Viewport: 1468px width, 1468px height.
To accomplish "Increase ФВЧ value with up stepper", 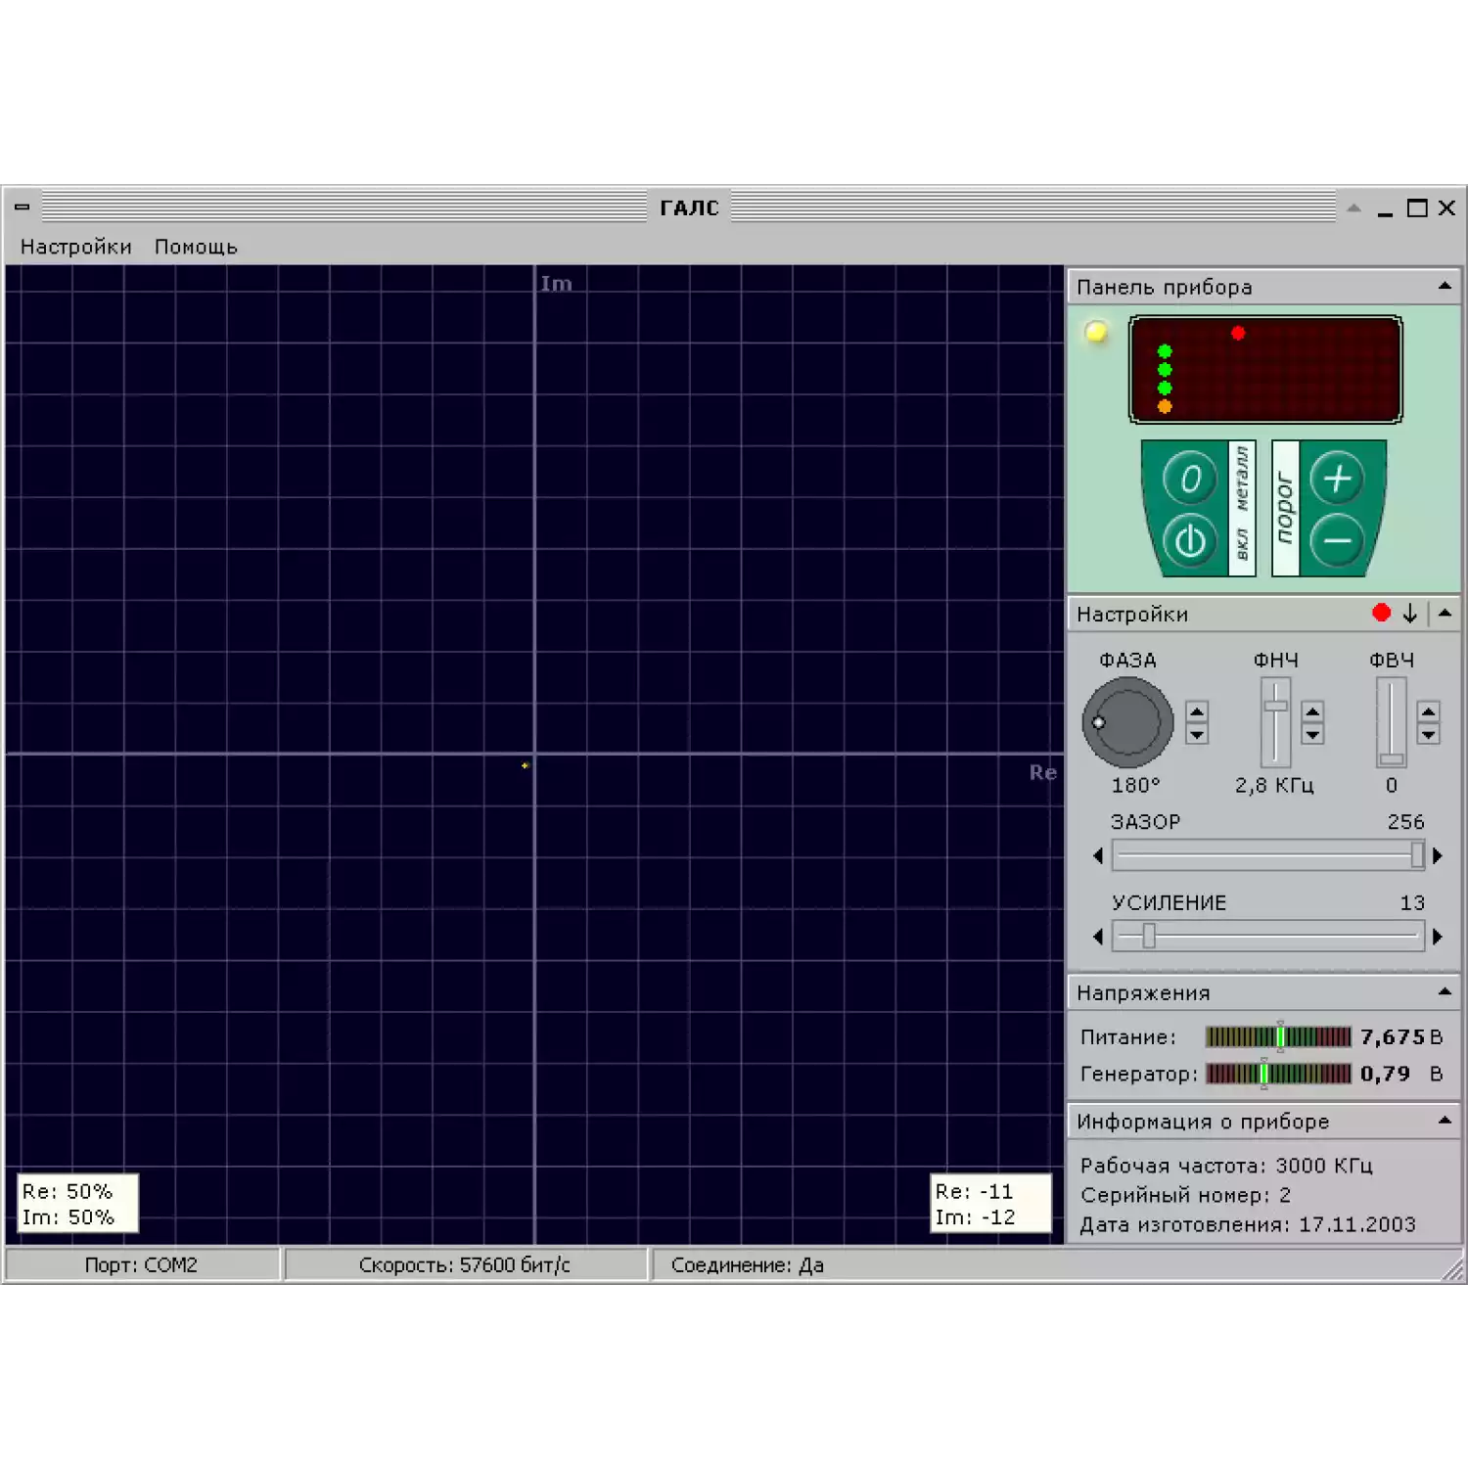I will 1428,711.
